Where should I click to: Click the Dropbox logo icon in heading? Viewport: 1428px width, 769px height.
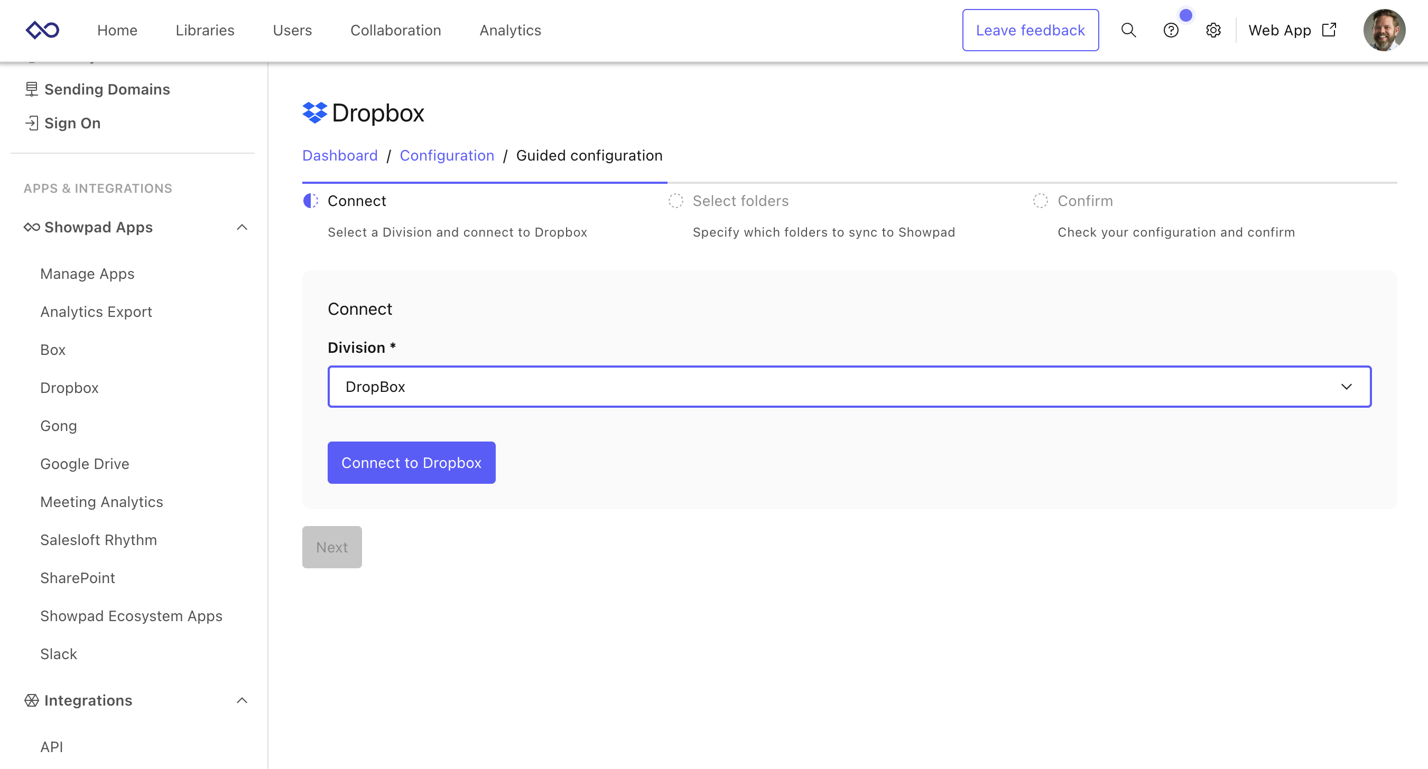coord(315,113)
